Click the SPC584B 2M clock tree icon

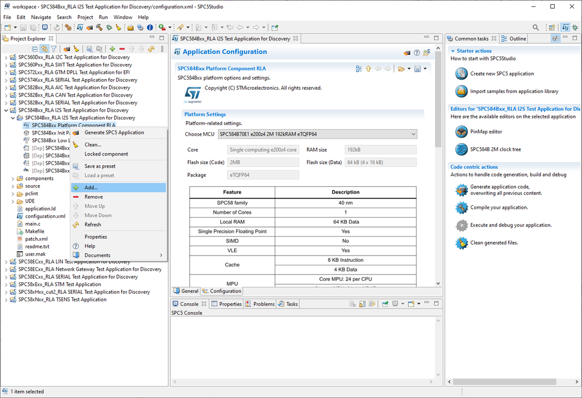click(461, 150)
